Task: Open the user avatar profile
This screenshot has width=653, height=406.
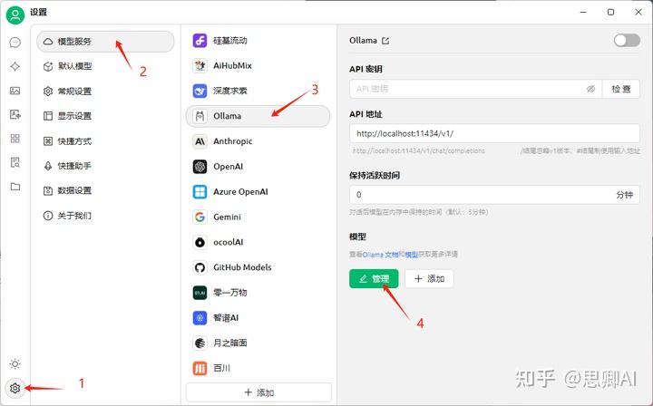Action: pyautogui.click(x=15, y=15)
